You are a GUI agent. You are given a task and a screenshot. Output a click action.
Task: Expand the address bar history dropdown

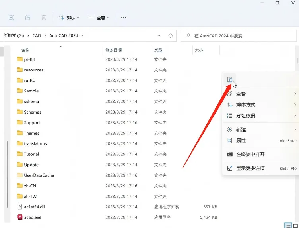point(159,36)
